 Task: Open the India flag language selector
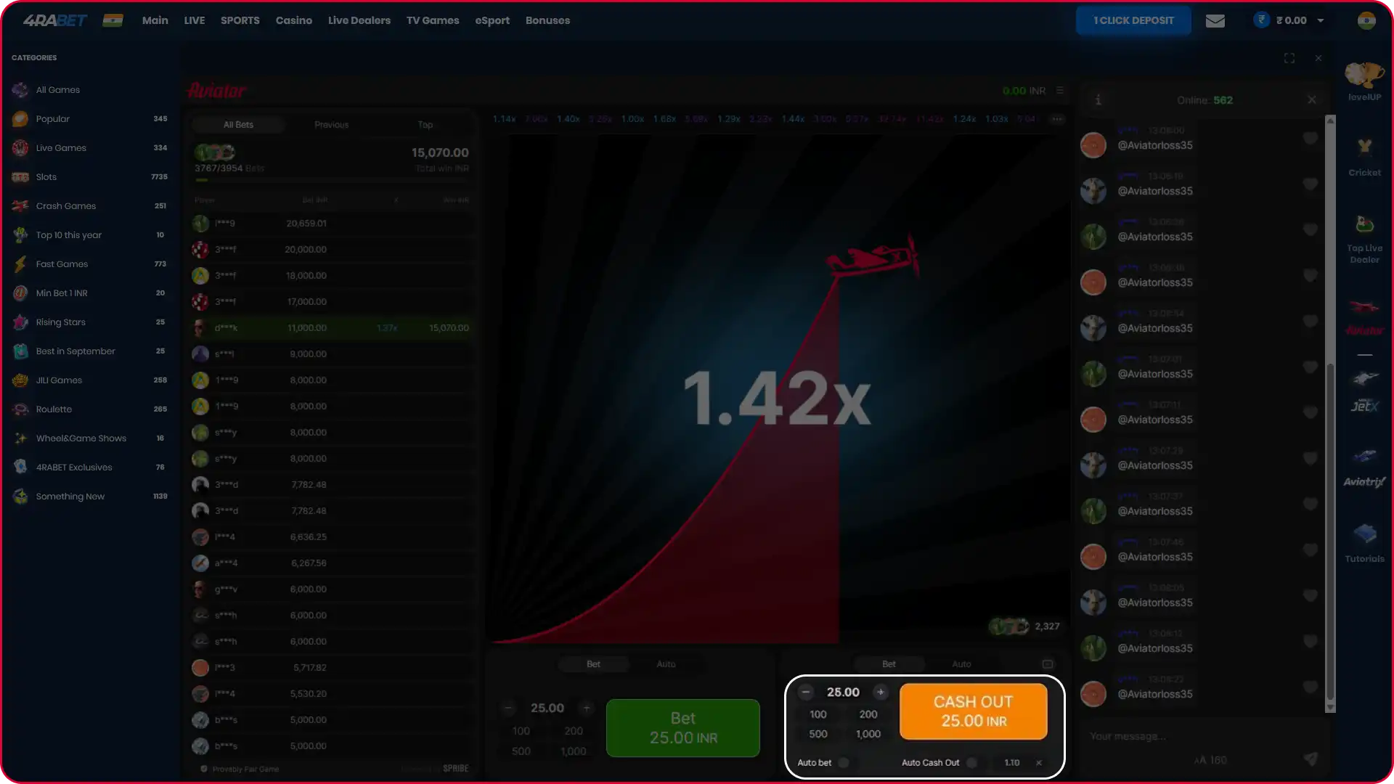point(113,20)
